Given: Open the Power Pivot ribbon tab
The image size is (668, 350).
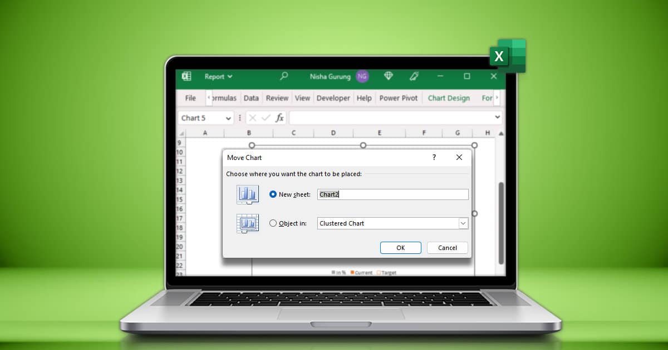Looking at the screenshot, I should pos(399,98).
